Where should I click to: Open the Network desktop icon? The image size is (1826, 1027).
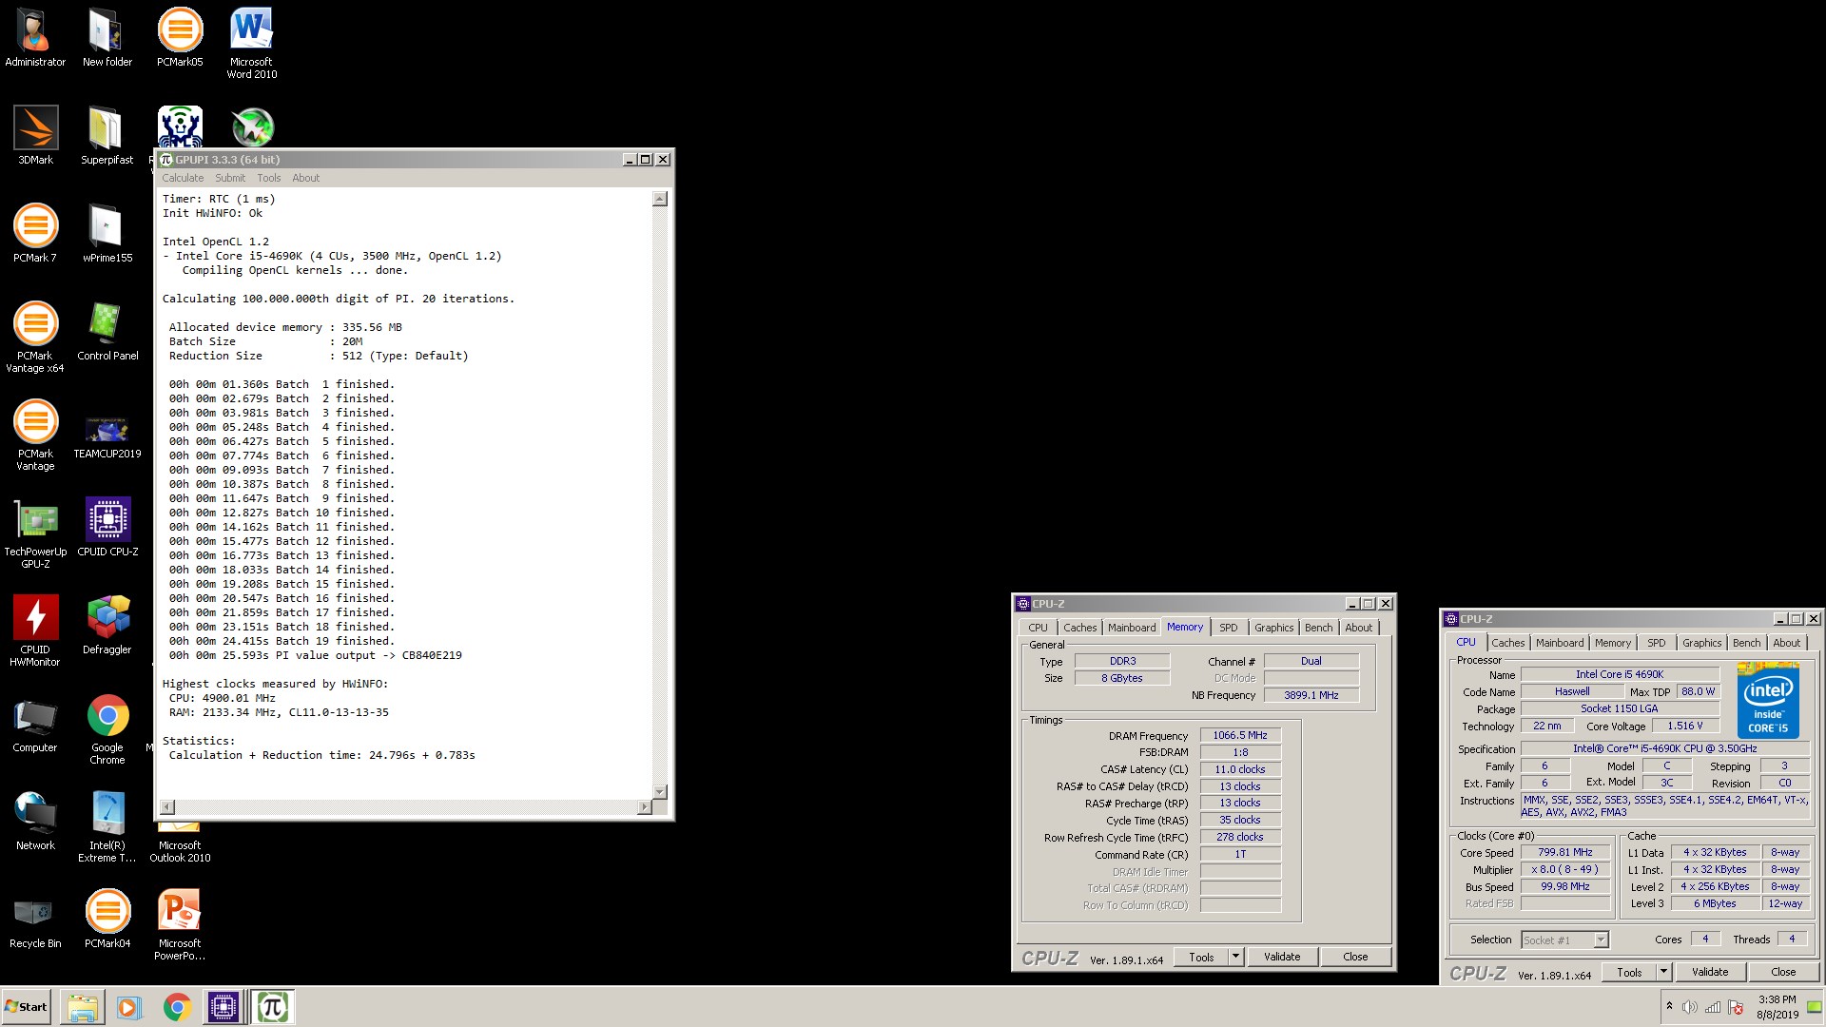tap(35, 821)
